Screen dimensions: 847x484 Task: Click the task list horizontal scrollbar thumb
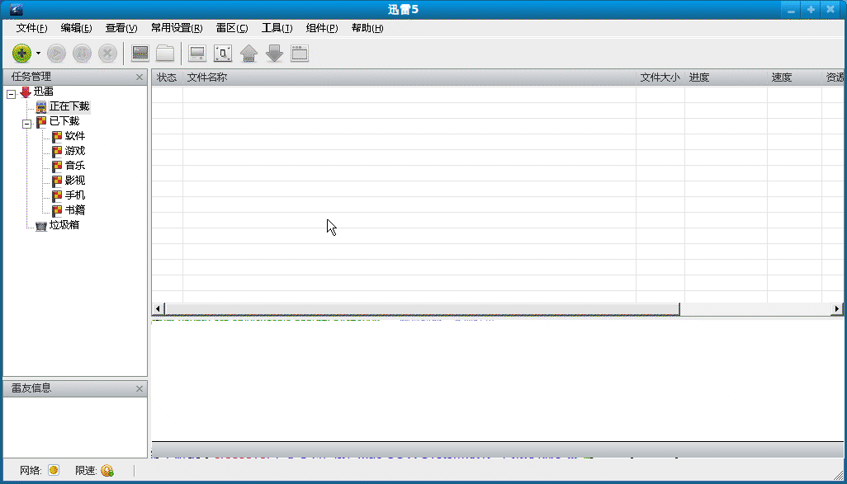click(422, 308)
